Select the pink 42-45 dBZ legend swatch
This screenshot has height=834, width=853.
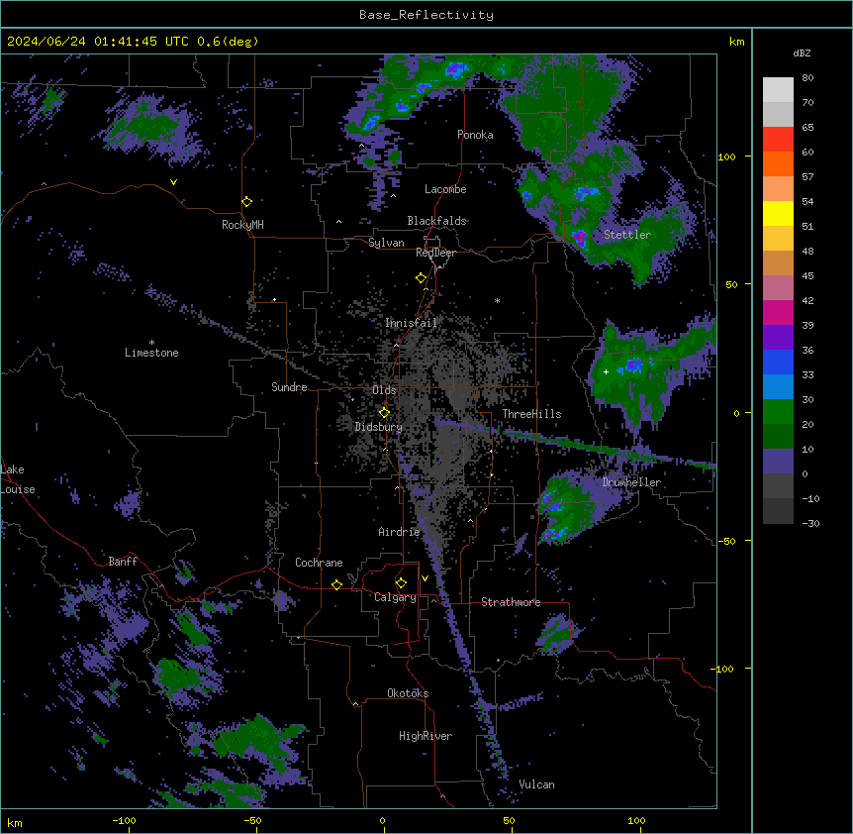click(x=778, y=288)
